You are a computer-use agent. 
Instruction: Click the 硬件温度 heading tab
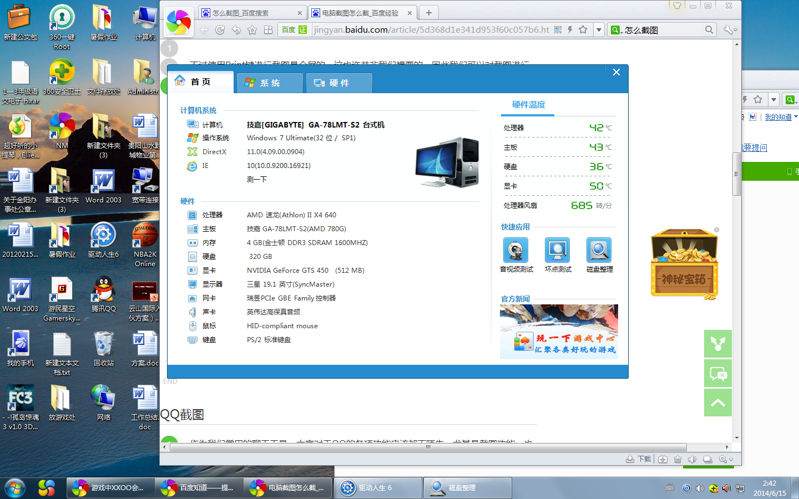(x=528, y=105)
